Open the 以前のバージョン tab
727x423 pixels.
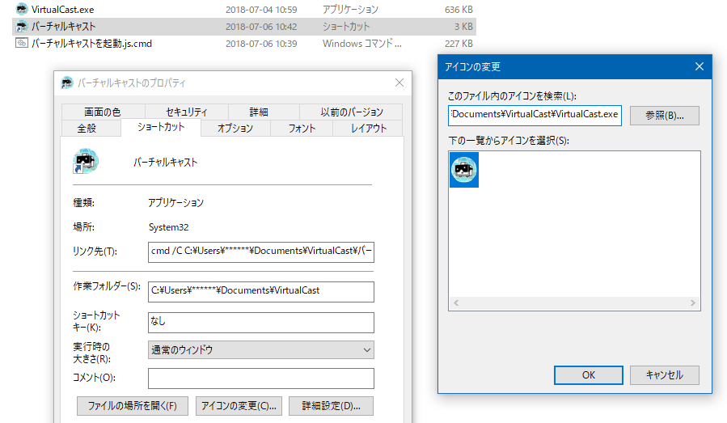click(352, 112)
